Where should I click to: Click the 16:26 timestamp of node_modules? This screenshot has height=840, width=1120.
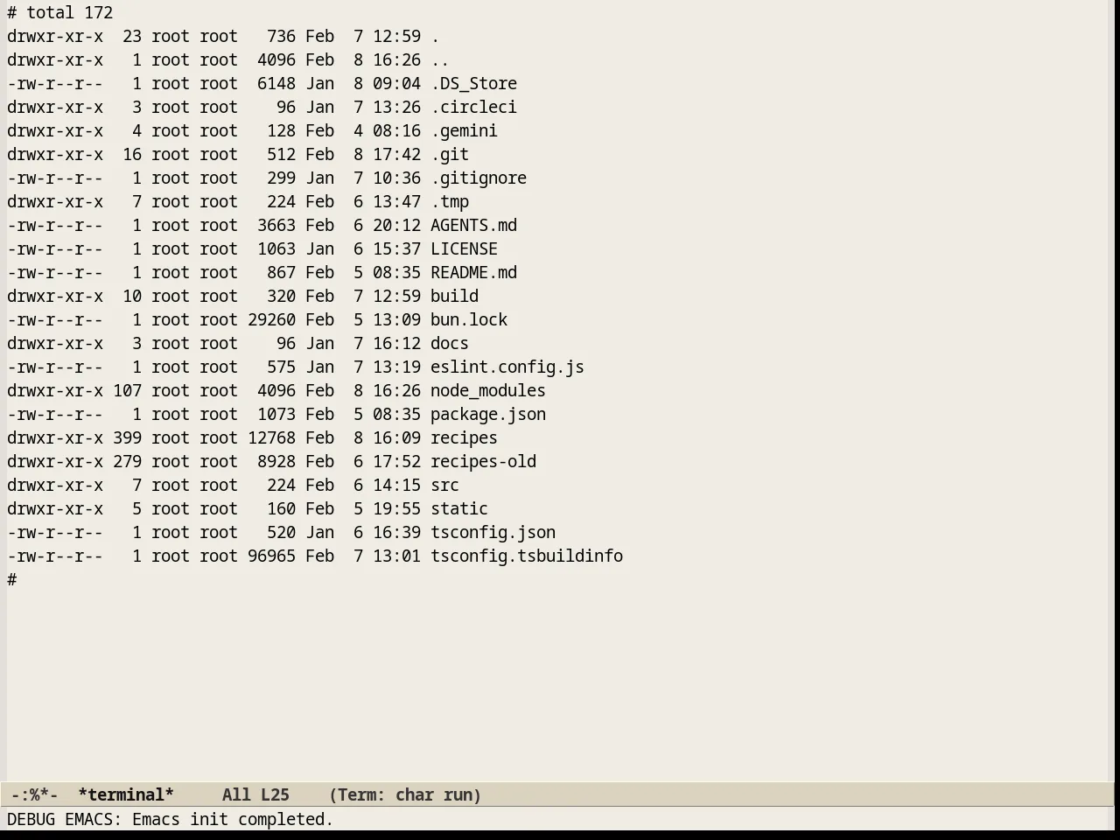coord(396,391)
